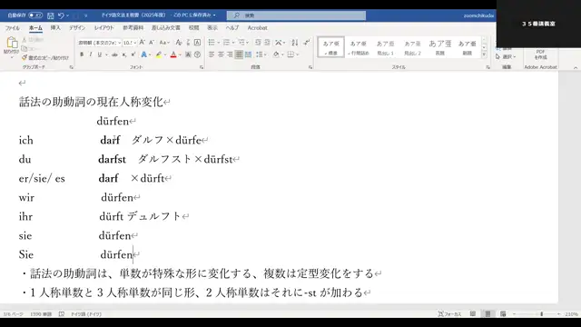Apply the No Spacing style

tap(359, 47)
